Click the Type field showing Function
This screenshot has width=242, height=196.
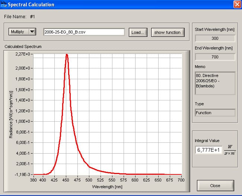[215, 113]
